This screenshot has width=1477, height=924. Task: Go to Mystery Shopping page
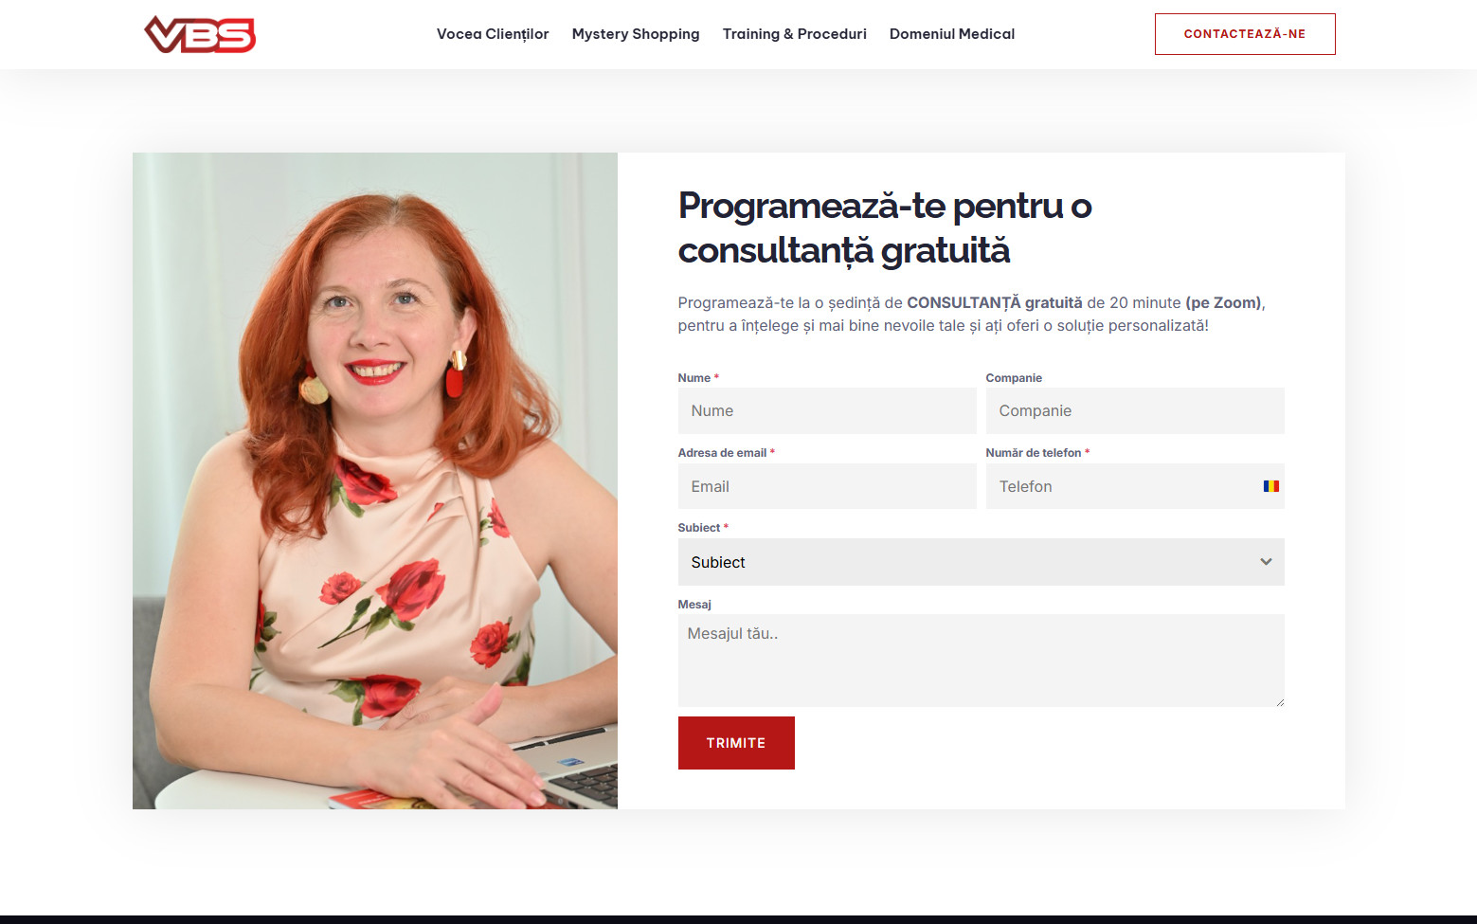click(635, 34)
